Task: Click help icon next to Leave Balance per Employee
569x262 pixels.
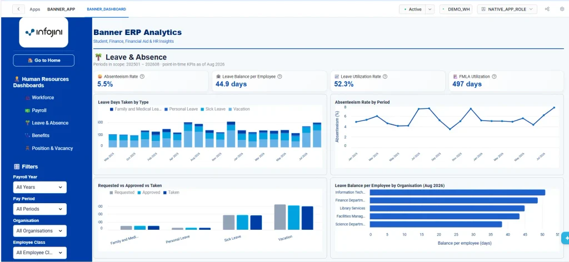Action: tap(280, 77)
